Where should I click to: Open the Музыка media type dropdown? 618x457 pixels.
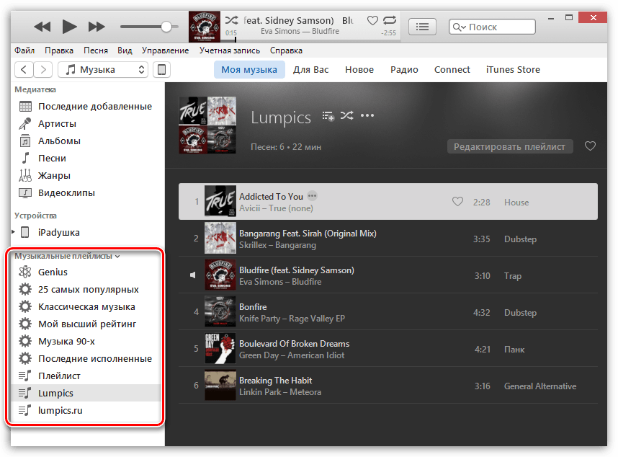103,70
